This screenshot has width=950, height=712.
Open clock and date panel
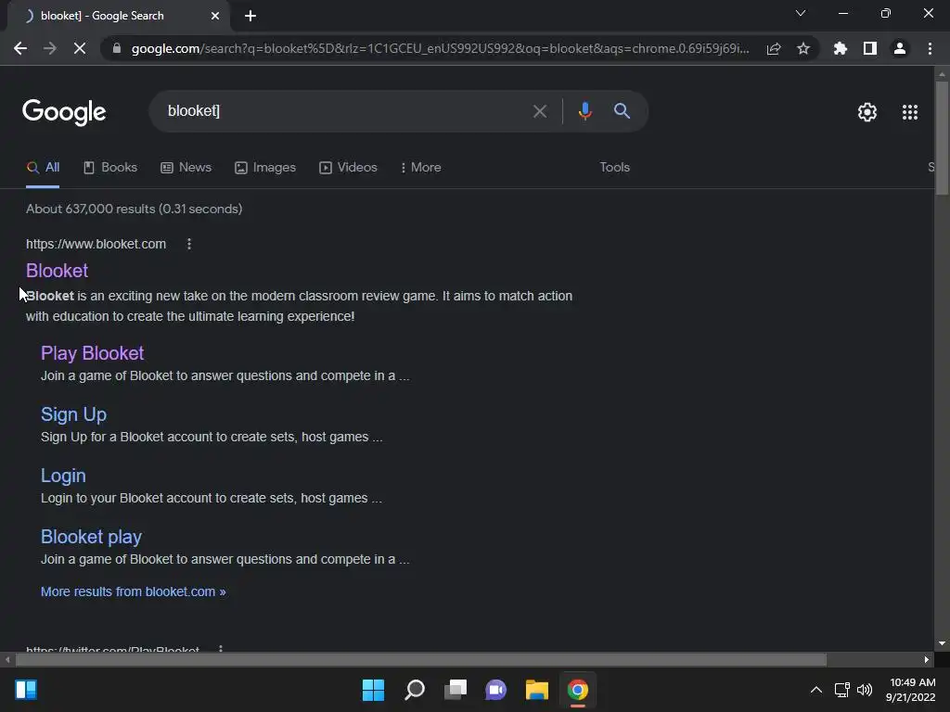pyautogui.click(x=910, y=690)
